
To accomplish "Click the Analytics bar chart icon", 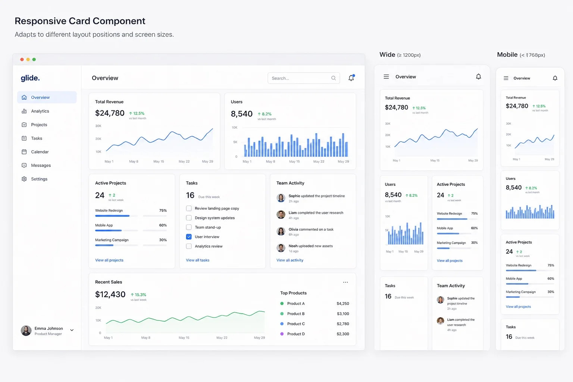I will click(24, 111).
